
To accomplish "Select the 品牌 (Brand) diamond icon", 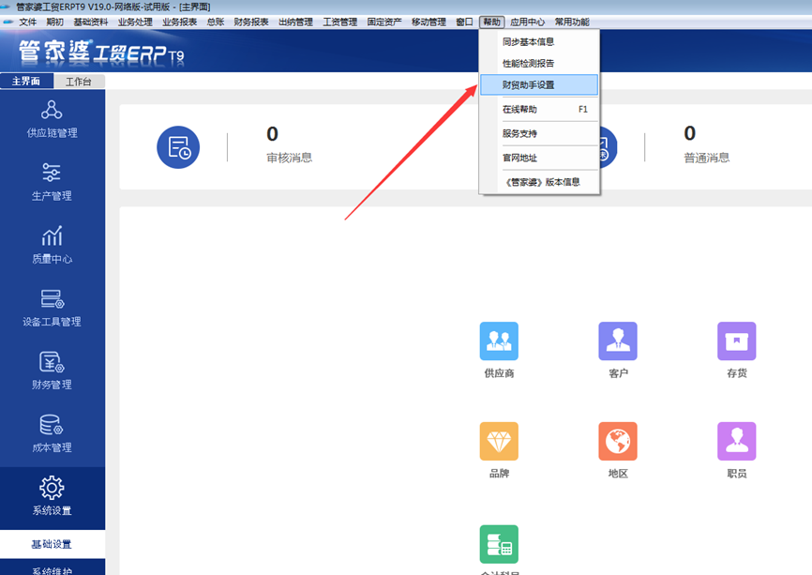I will 499,442.
